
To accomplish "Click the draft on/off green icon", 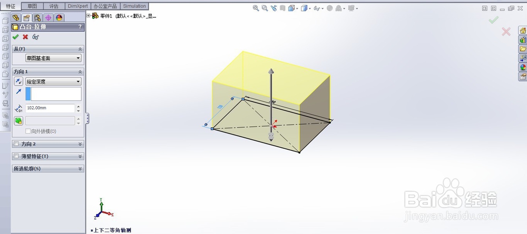I will point(18,121).
